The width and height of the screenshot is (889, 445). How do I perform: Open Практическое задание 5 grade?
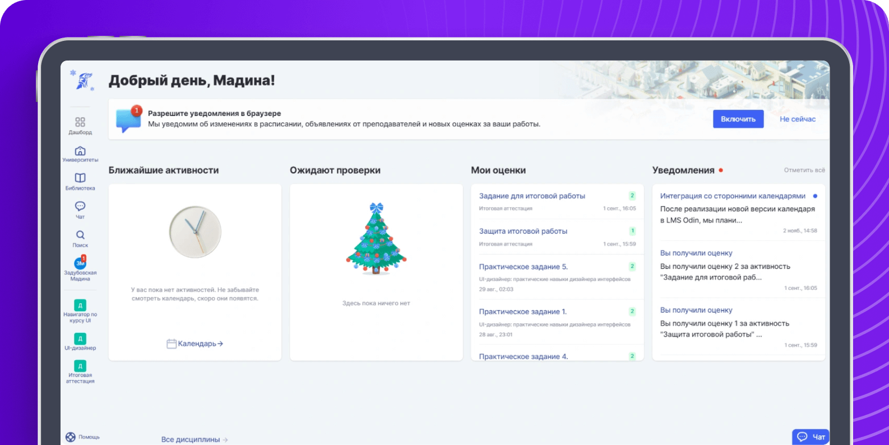coord(524,267)
